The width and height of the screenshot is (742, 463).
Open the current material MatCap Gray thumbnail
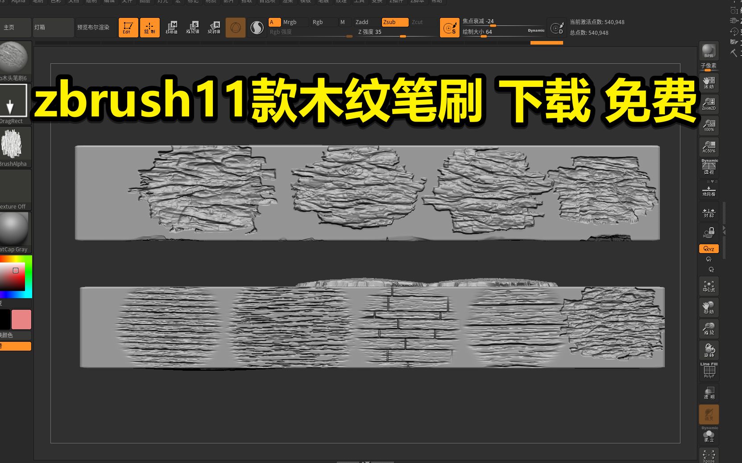point(13,229)
